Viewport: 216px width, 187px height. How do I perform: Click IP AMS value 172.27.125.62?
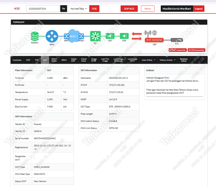pyautogui.click(x=116, y=92)
